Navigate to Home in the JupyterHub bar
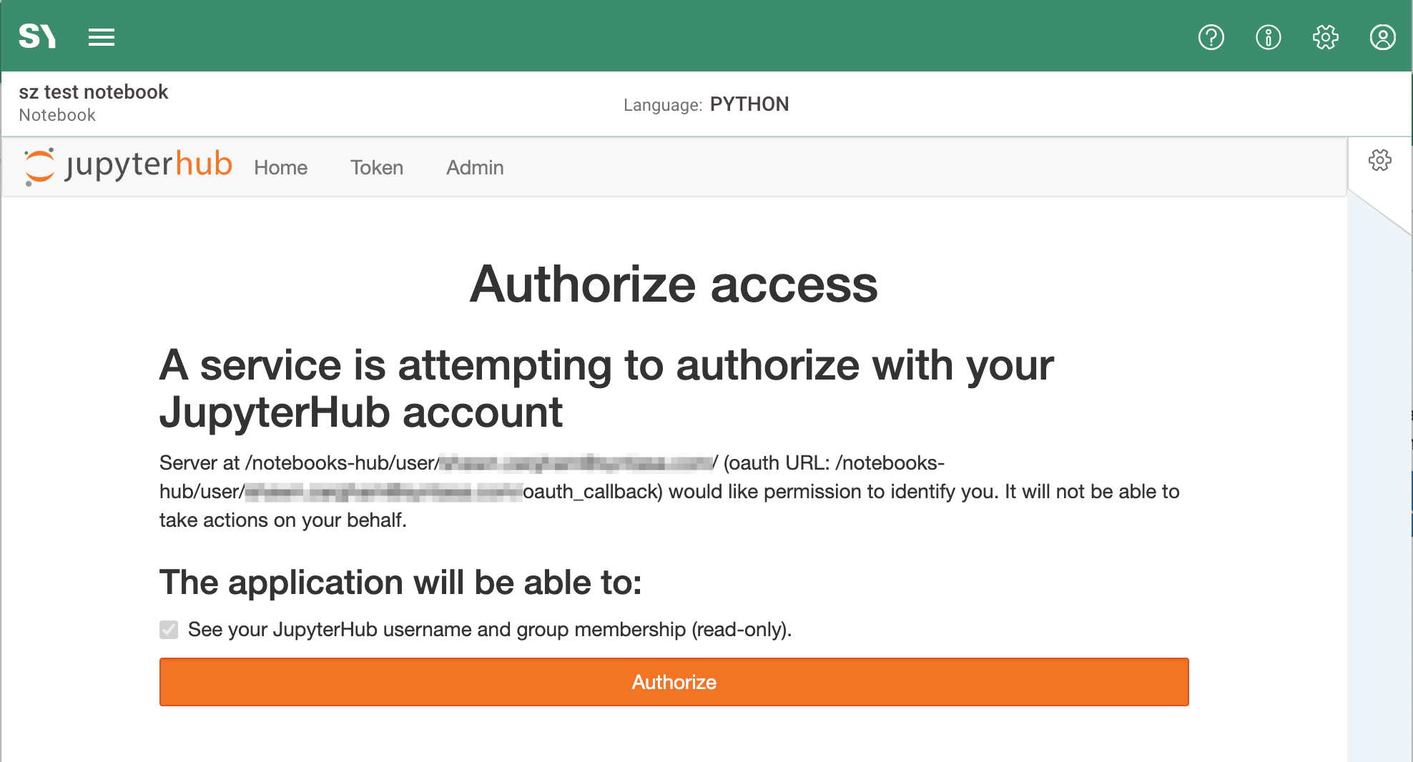 click(x=280, y=167)
